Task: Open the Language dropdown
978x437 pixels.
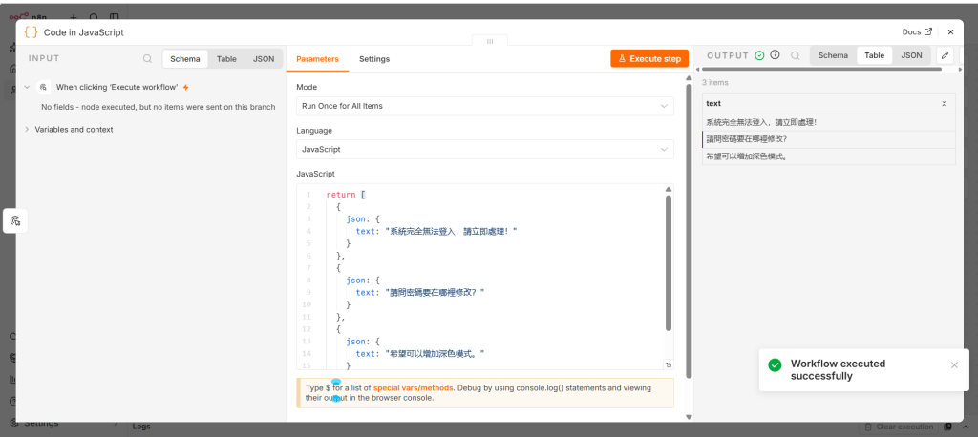Action: [x=484, y=150]
